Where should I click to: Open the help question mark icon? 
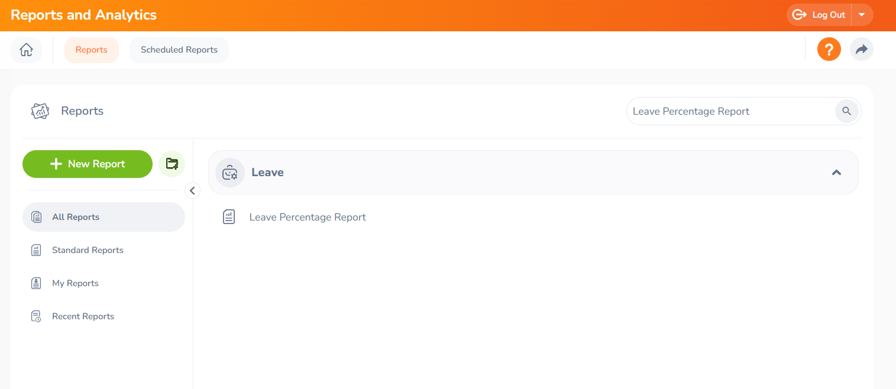click(829, 49)
